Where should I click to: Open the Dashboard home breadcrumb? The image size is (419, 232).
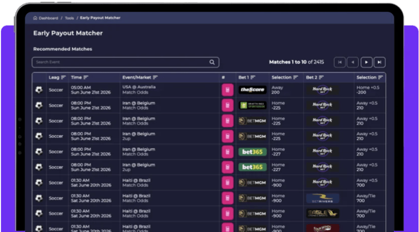pos(46,18)
